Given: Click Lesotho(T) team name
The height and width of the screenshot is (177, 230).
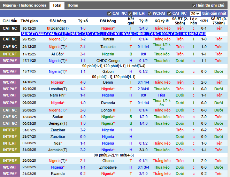Looking at the screenshot, I should click(58, 89).
